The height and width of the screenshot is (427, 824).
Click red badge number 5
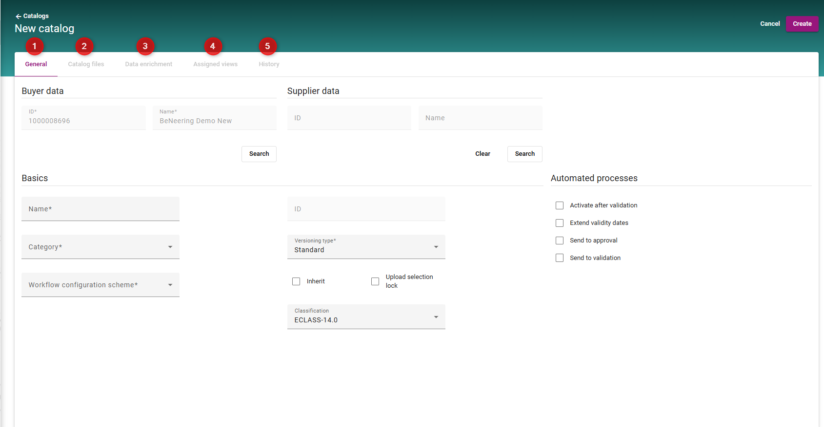267,46
